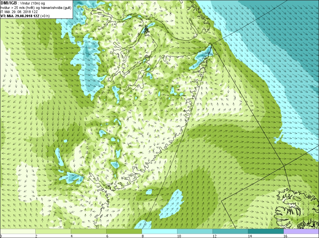Click the purple legend swatch above 16 m/s
Viewport: 319px width, 238px height.
(x=301, y=231)
